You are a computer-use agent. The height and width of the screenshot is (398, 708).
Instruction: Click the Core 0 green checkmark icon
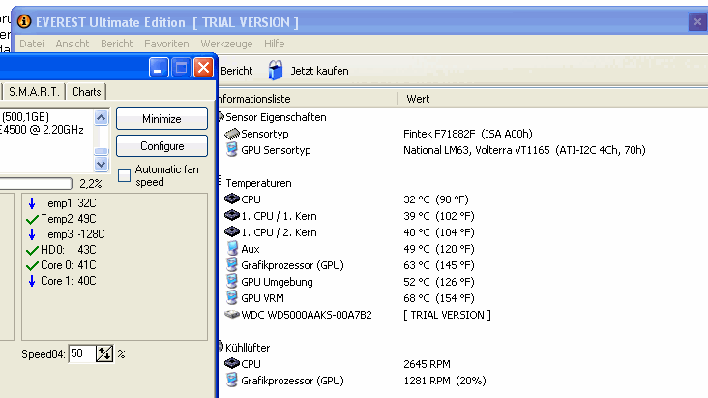click(x=32, y=265)
